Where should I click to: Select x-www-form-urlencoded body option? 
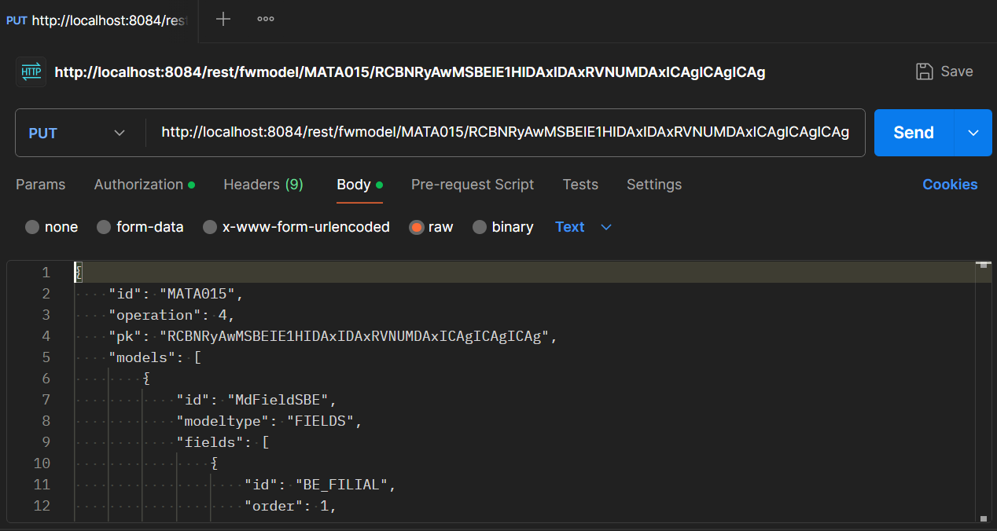(x=210, y=227)
